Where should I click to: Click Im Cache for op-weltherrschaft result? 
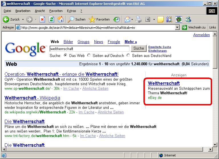[x=71, y=89]
